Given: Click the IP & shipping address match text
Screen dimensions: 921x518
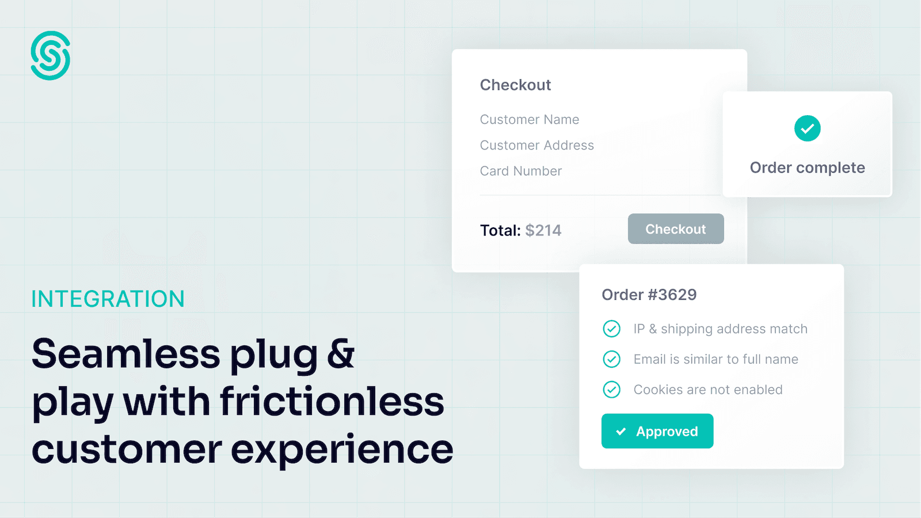Looking at the screenshot, I should click(x=721, y=329).
